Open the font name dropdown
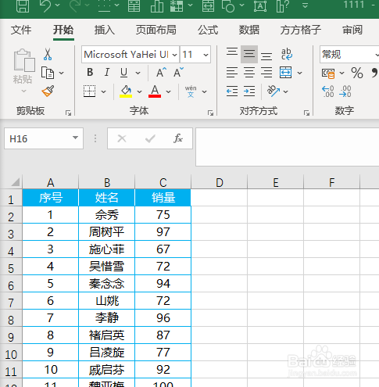The image size is (379, 387). click(x=175, y=55)
